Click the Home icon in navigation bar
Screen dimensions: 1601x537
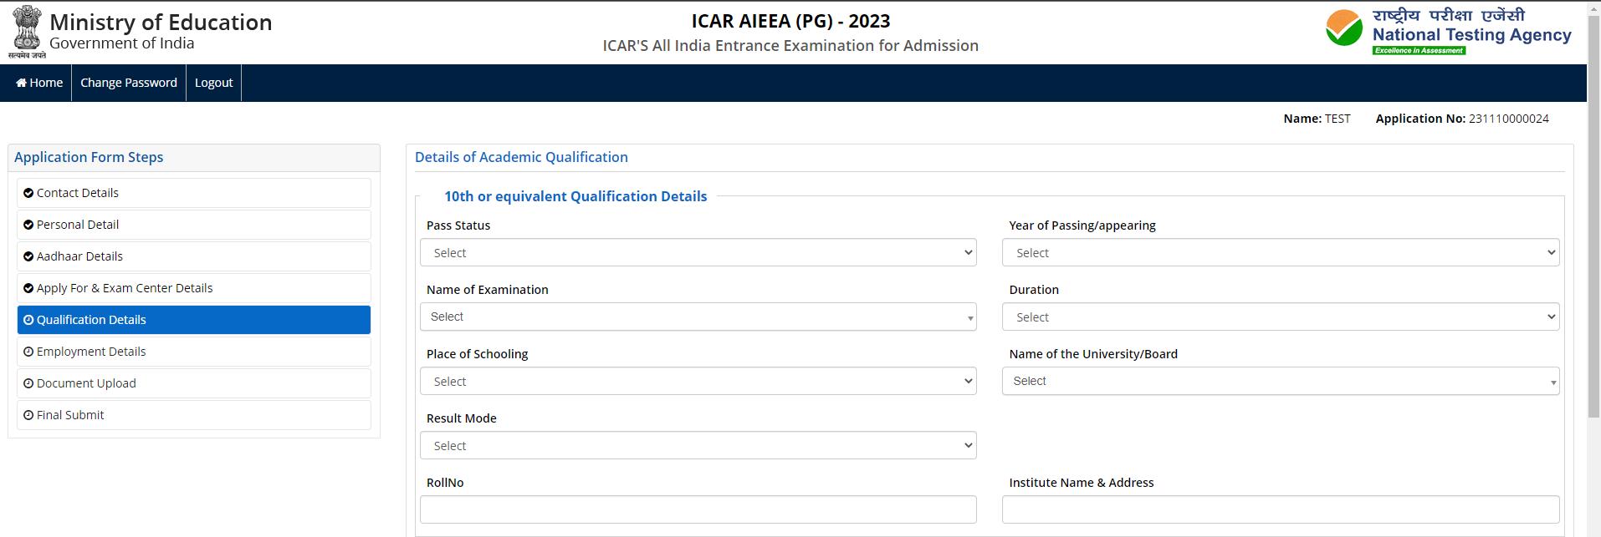click(22, 83)
